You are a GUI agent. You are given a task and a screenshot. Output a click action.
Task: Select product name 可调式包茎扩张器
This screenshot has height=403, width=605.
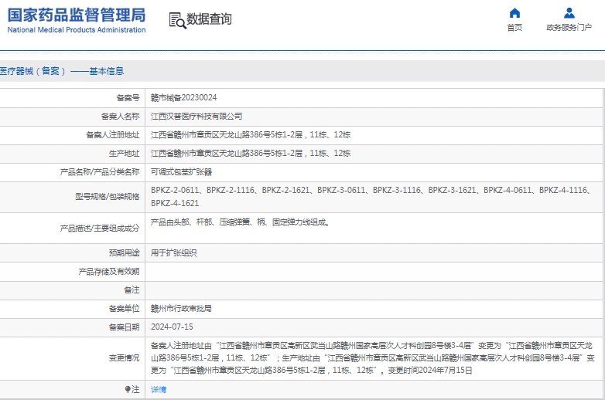[x=181, y=171]
